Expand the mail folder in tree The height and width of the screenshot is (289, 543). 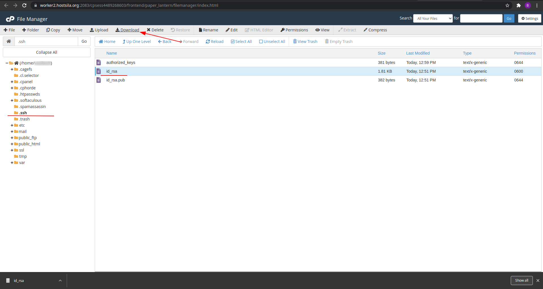(x=12, y=131)
